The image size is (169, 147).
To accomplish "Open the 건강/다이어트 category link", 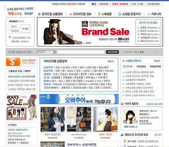I will [x=51, y=88].
